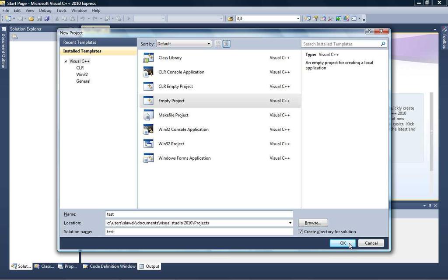
Task: Open the Toolbox side tab
Action: pos(444,38)
